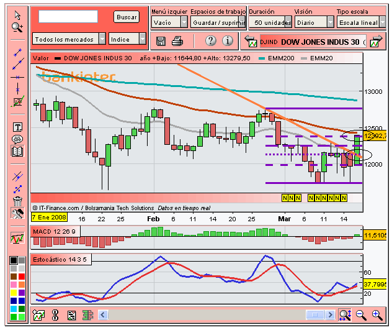Viewport: 392px width, 330px height.
Task: Click the yellow 37,7995 stochastic value label
Action: [x=375, y=285]
